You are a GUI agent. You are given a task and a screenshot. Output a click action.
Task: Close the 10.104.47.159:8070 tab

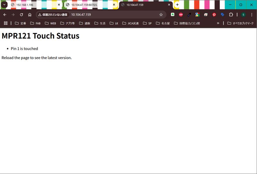(x=114, y=5)
